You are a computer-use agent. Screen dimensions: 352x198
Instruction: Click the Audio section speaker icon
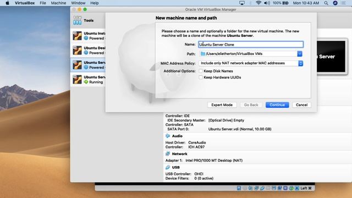(x=168, y=136)
